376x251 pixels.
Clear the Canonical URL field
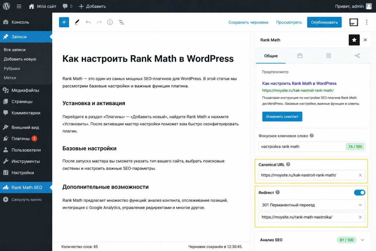pyautogui.click(x=360, y=175)
